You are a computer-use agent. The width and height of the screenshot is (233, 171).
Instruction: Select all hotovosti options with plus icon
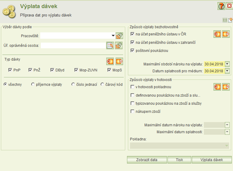pos(217,87)
